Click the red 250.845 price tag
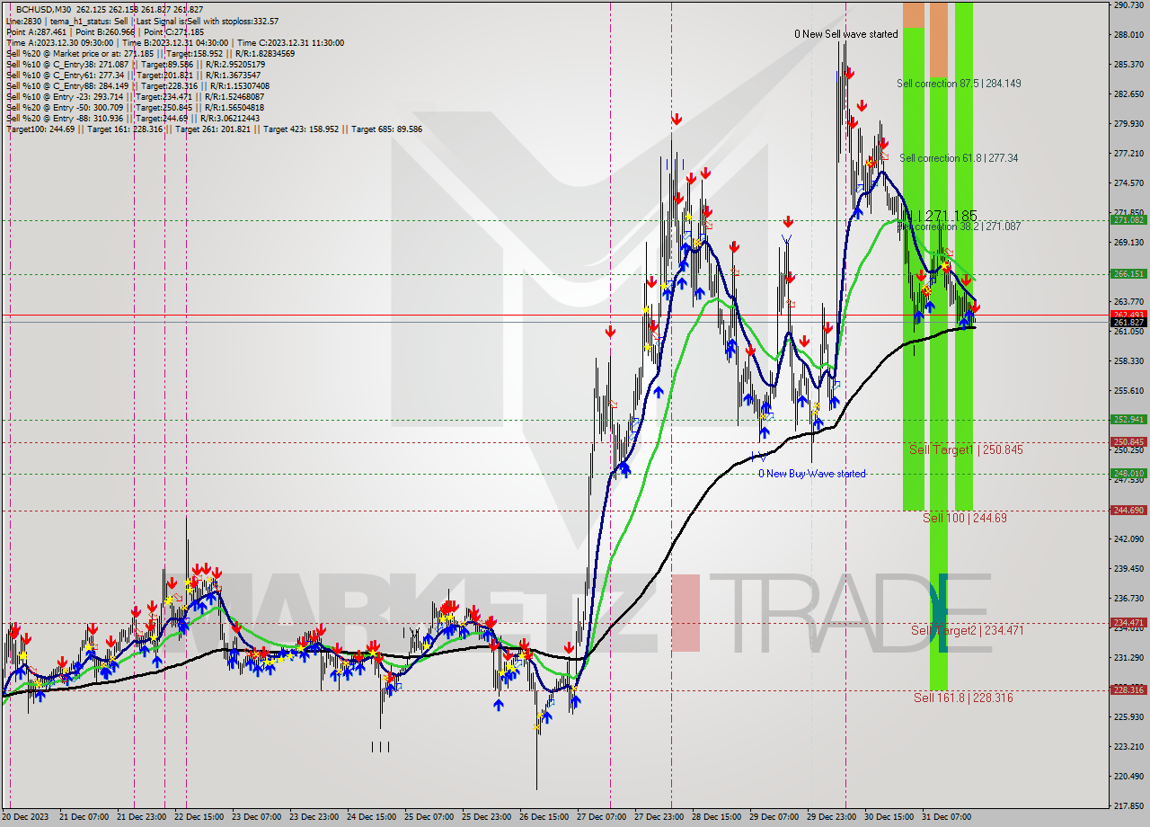1150x827 pixels. click(1128, 441)
